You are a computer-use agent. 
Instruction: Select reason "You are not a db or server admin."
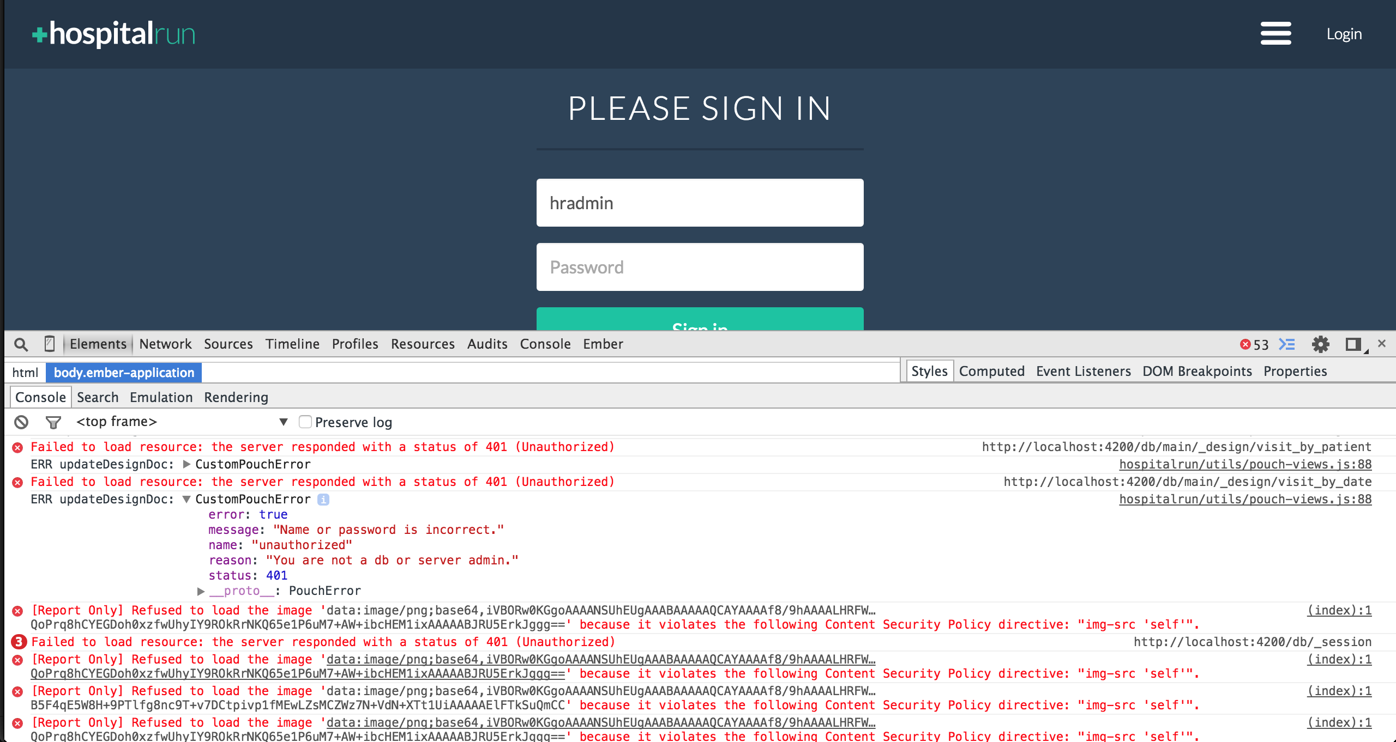(x=363, y=560)
